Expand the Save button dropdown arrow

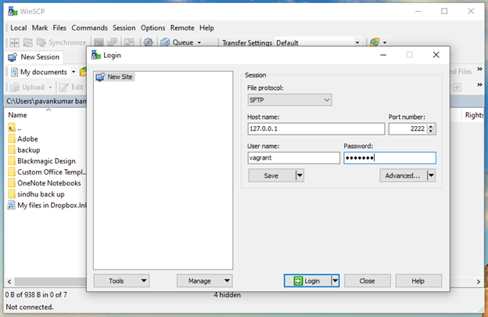(x=300, y=175)
